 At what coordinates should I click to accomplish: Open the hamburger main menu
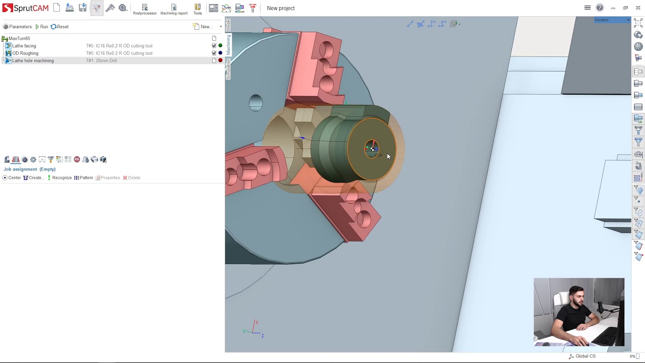coord(588,8)
